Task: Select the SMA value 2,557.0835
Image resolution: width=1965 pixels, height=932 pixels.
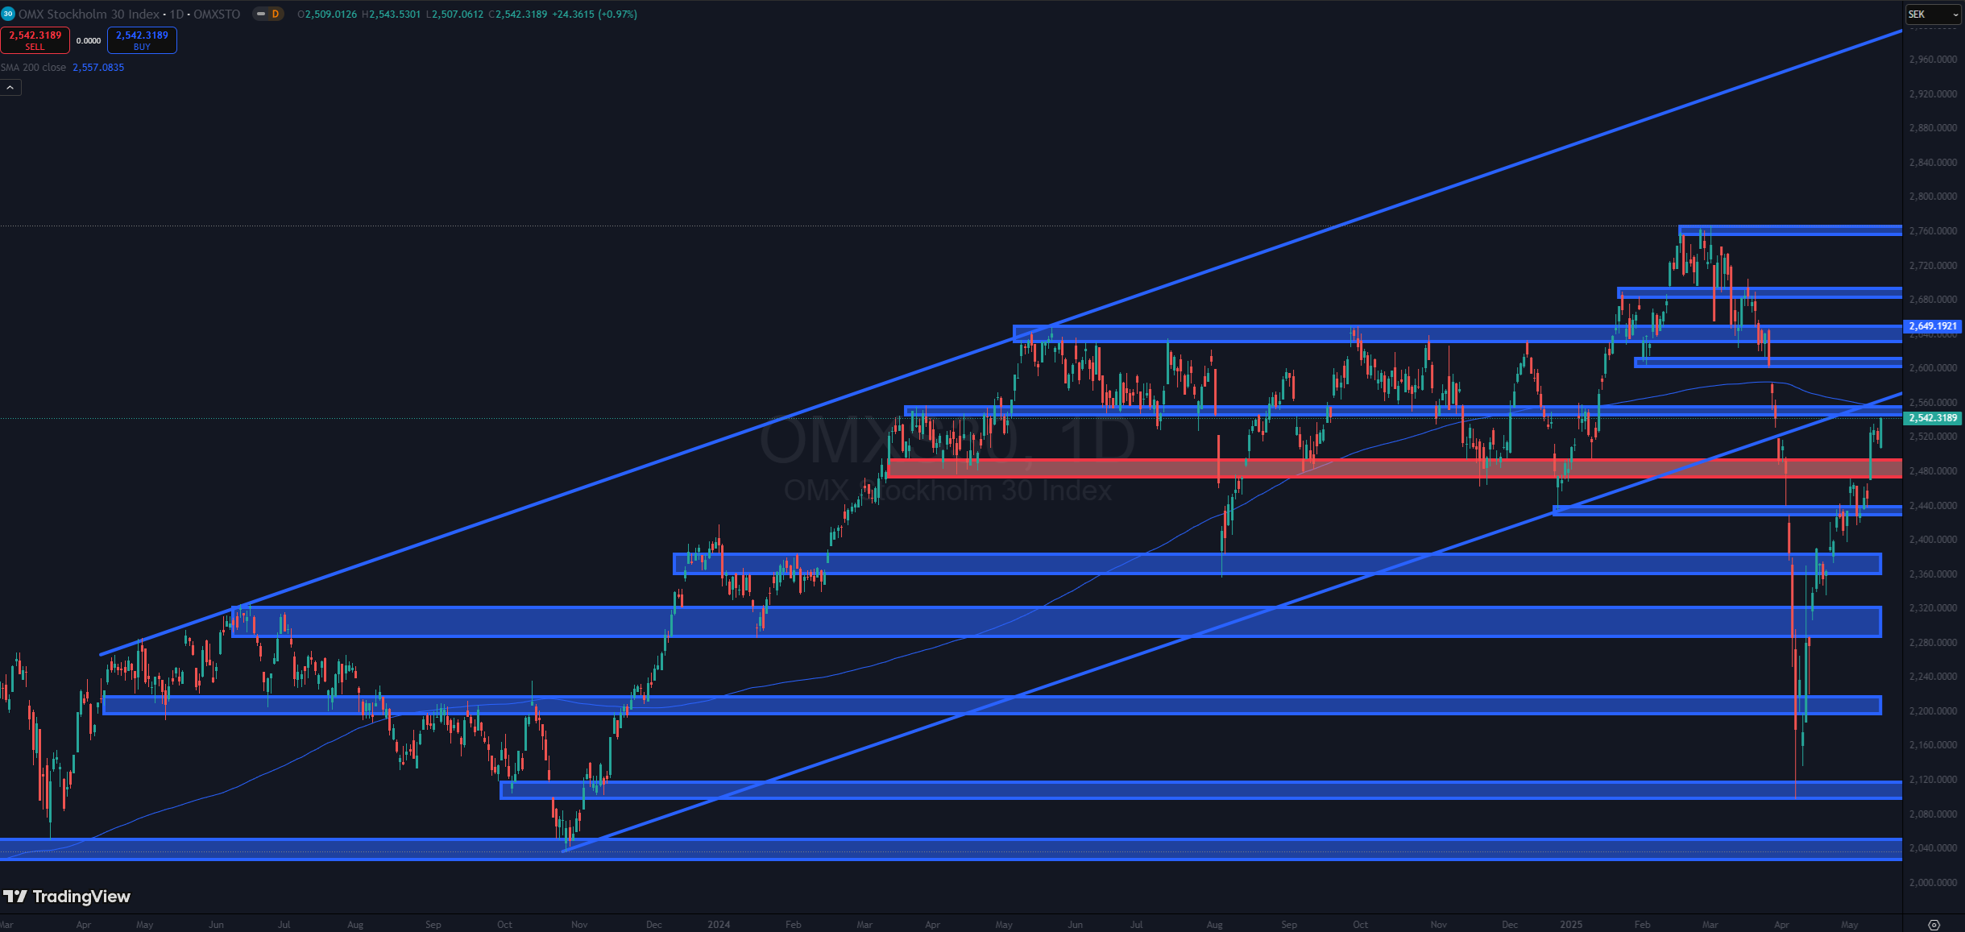Action: tap(98, 68)
